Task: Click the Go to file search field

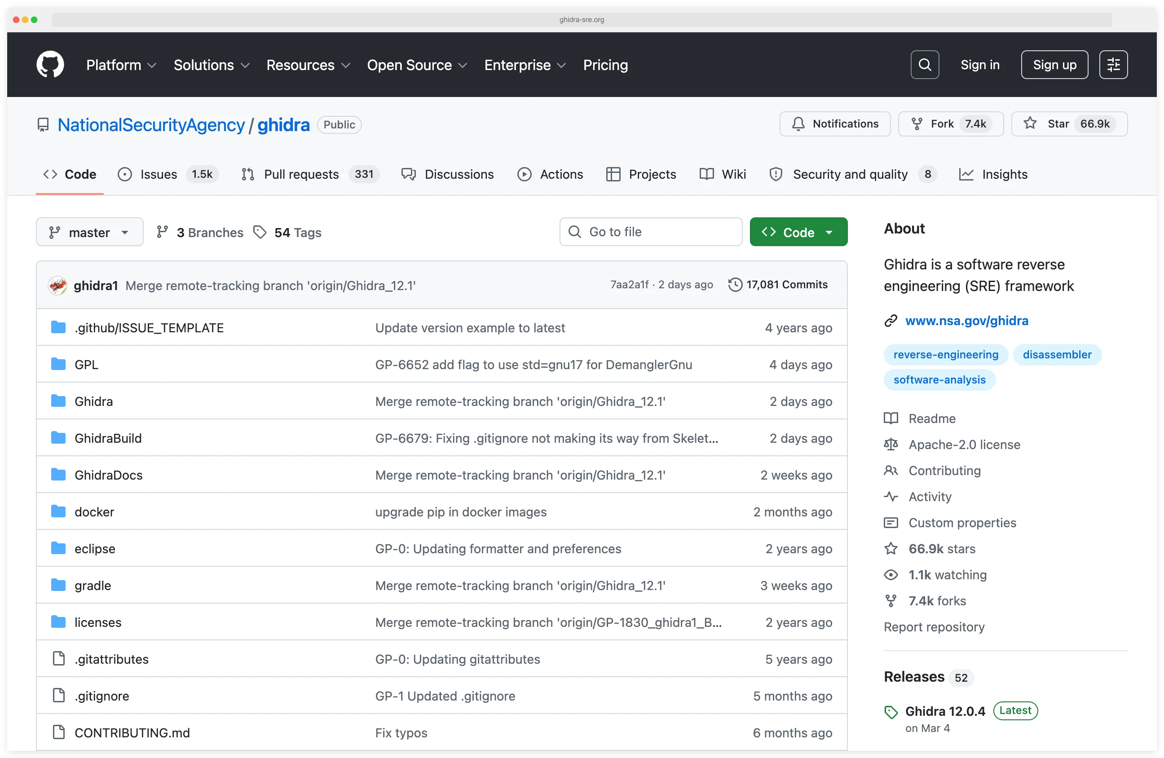Action: click(x=650, y=231)
